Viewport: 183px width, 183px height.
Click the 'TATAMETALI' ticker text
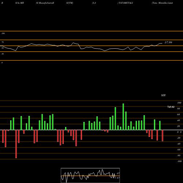126,3
